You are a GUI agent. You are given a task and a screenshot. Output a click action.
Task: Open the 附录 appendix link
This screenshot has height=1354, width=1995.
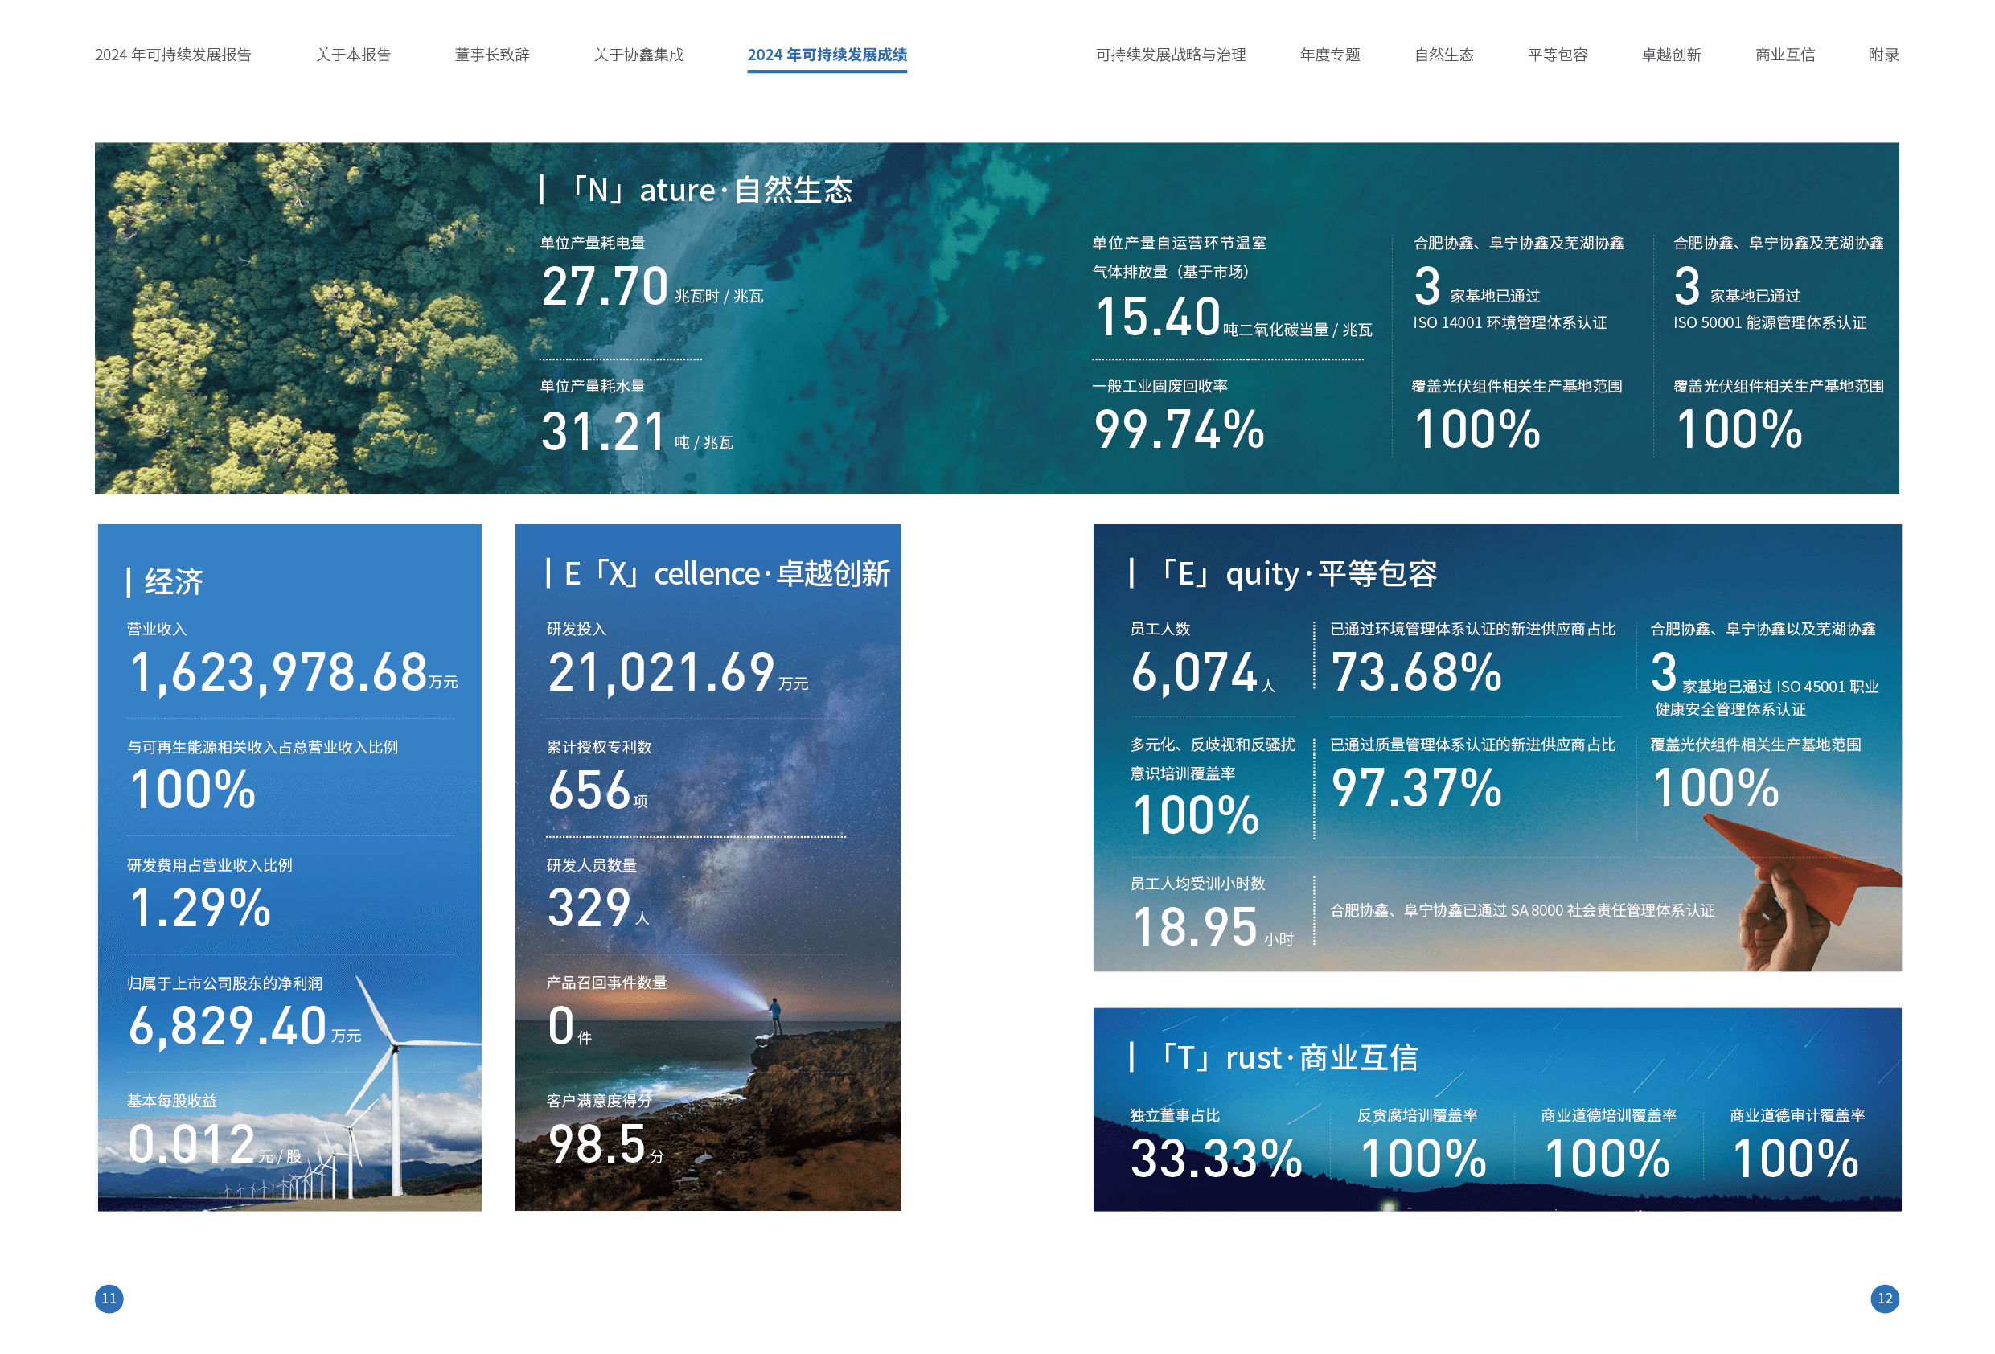tap(1883, 55)
